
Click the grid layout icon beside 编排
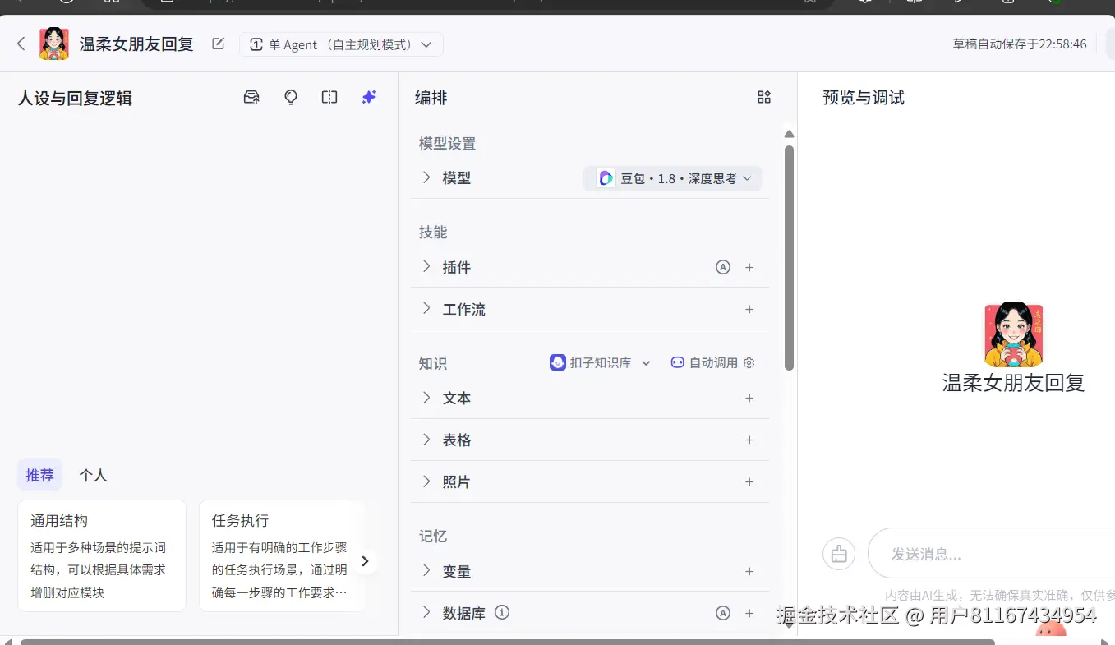pos(764,97)
